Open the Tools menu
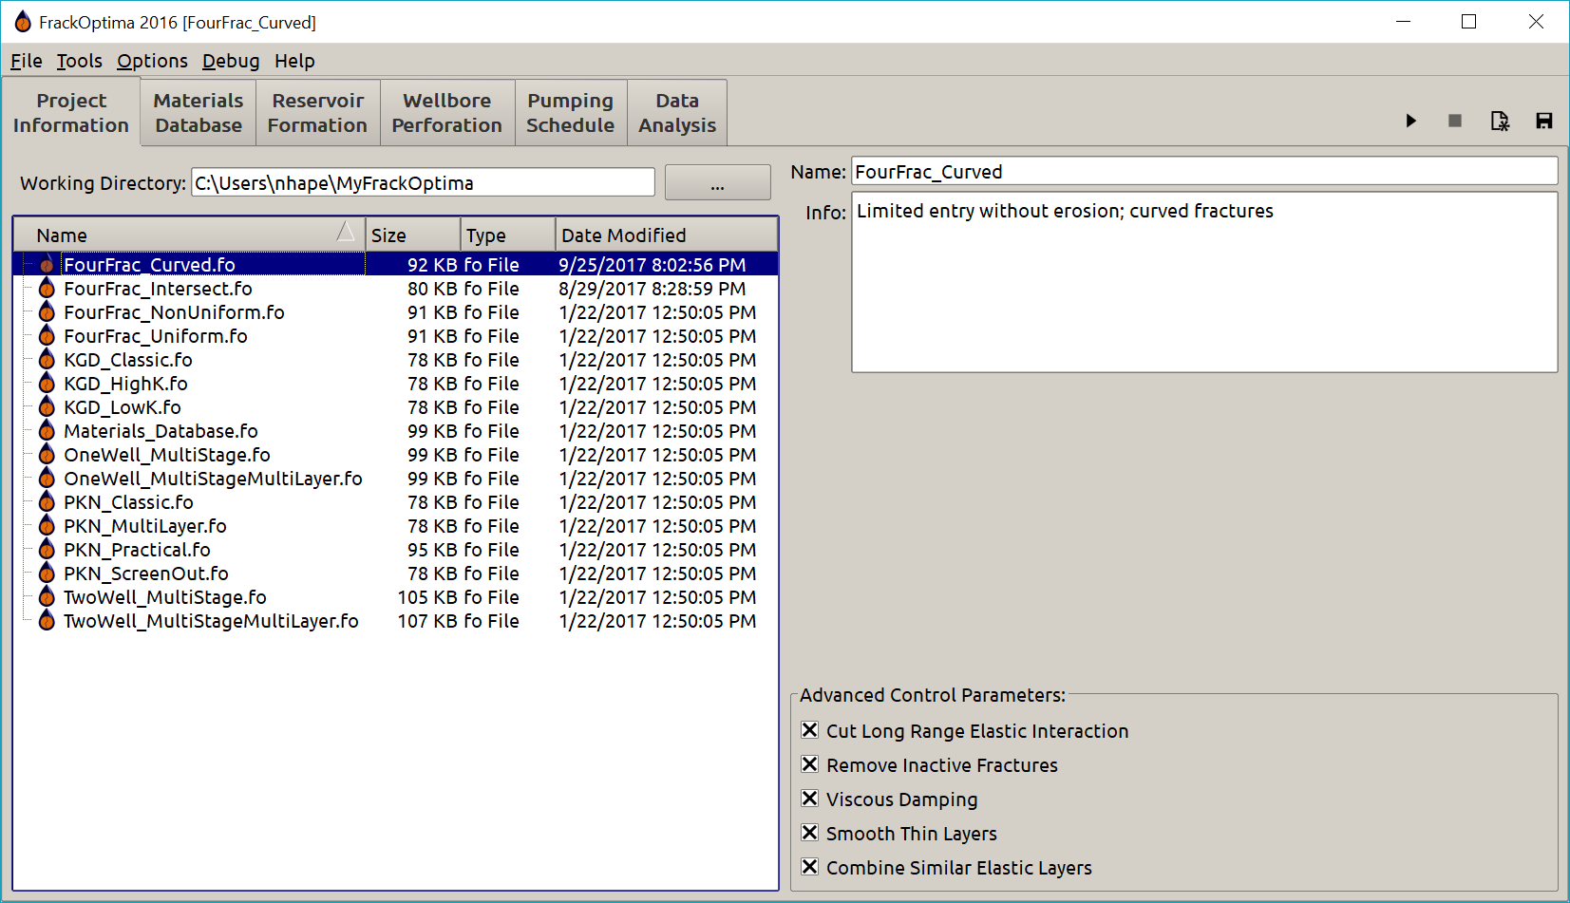 tap(80, 61)
